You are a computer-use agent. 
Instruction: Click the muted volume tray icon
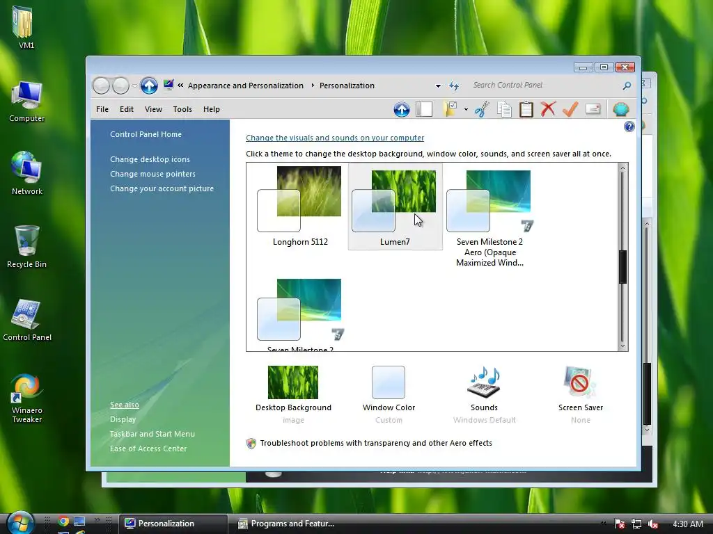pos(652,524)
